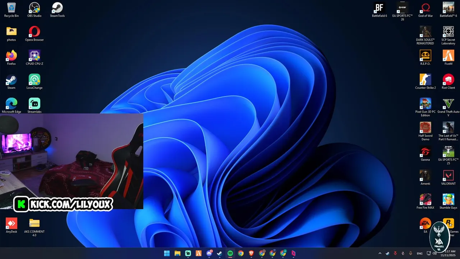Image resolution: width=460 pixels, height=259 pixels.
Task: Launch Riot Client from the desktop
Action: tap(448, 82)
